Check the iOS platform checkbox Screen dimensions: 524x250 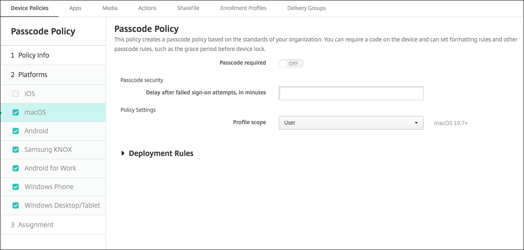[x=16, y=94]
